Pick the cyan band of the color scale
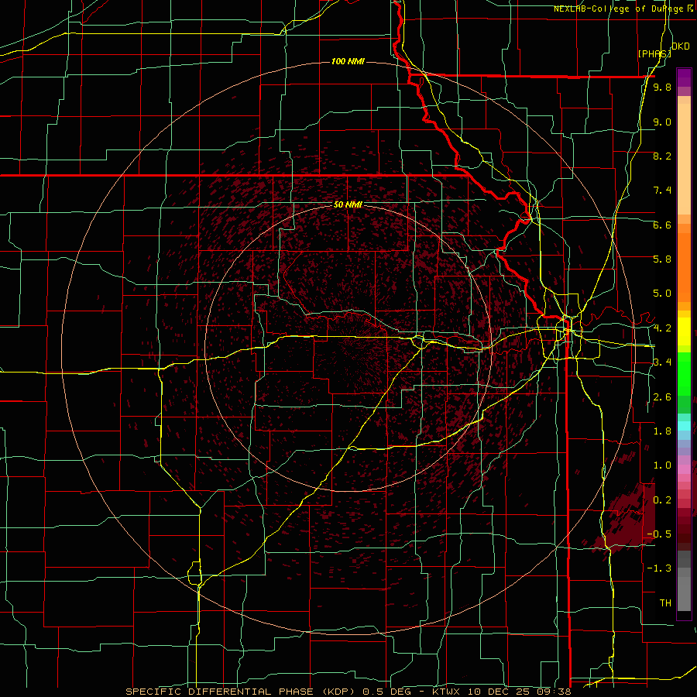This screenshot has height=697, width=697. [684, 426]
